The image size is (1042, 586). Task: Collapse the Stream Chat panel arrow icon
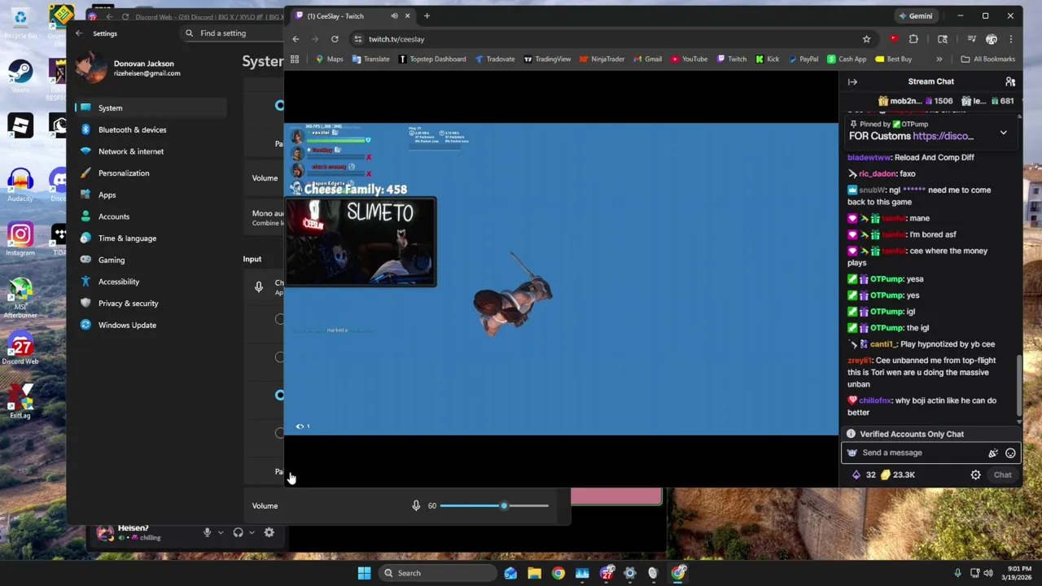pos(852,81)
